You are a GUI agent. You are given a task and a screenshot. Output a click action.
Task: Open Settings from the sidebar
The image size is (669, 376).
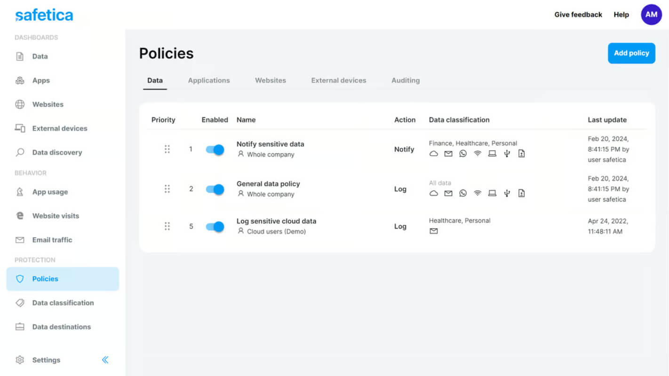[46, 360]
